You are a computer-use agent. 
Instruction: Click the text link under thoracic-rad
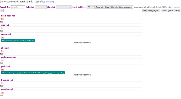[3, 83]
